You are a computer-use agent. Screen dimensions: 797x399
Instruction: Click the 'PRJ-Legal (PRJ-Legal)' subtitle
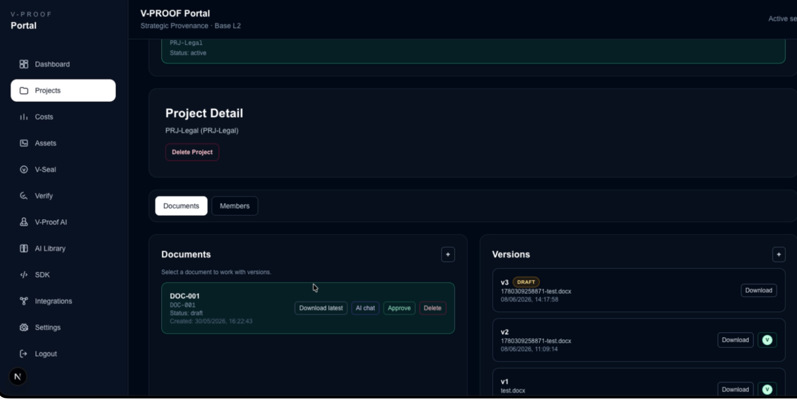[202, 131]
